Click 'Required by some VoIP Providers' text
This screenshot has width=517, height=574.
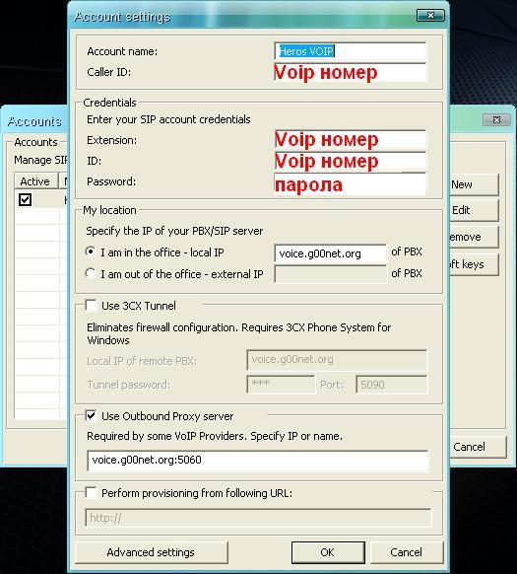[215, 436]
